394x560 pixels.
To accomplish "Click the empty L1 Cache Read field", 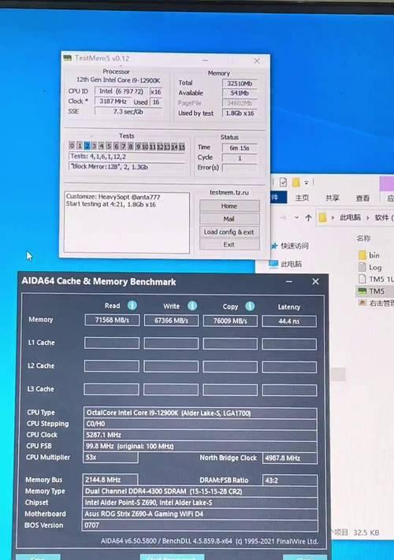I will [x=111, y=343].
